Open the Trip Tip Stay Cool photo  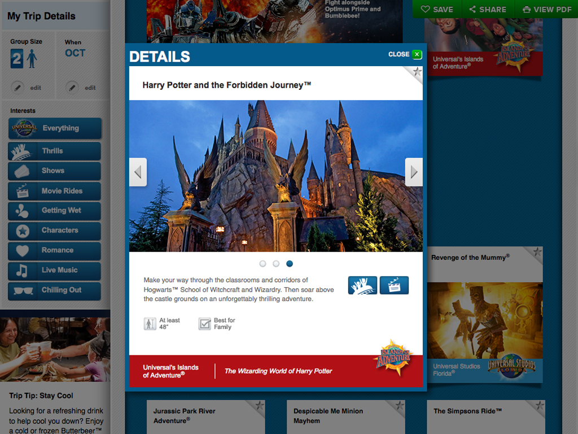click(55, 349)
